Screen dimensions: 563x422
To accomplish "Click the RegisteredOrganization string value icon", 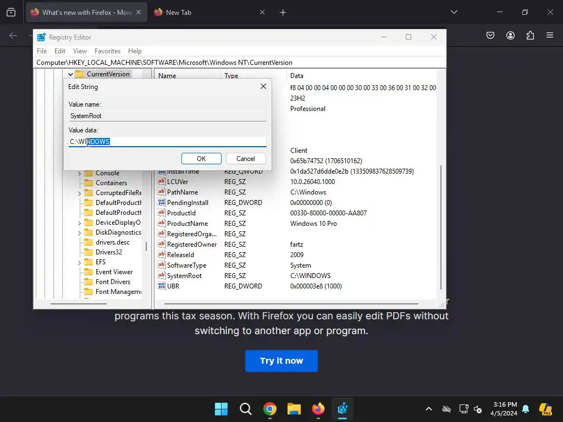I will 162,234.
